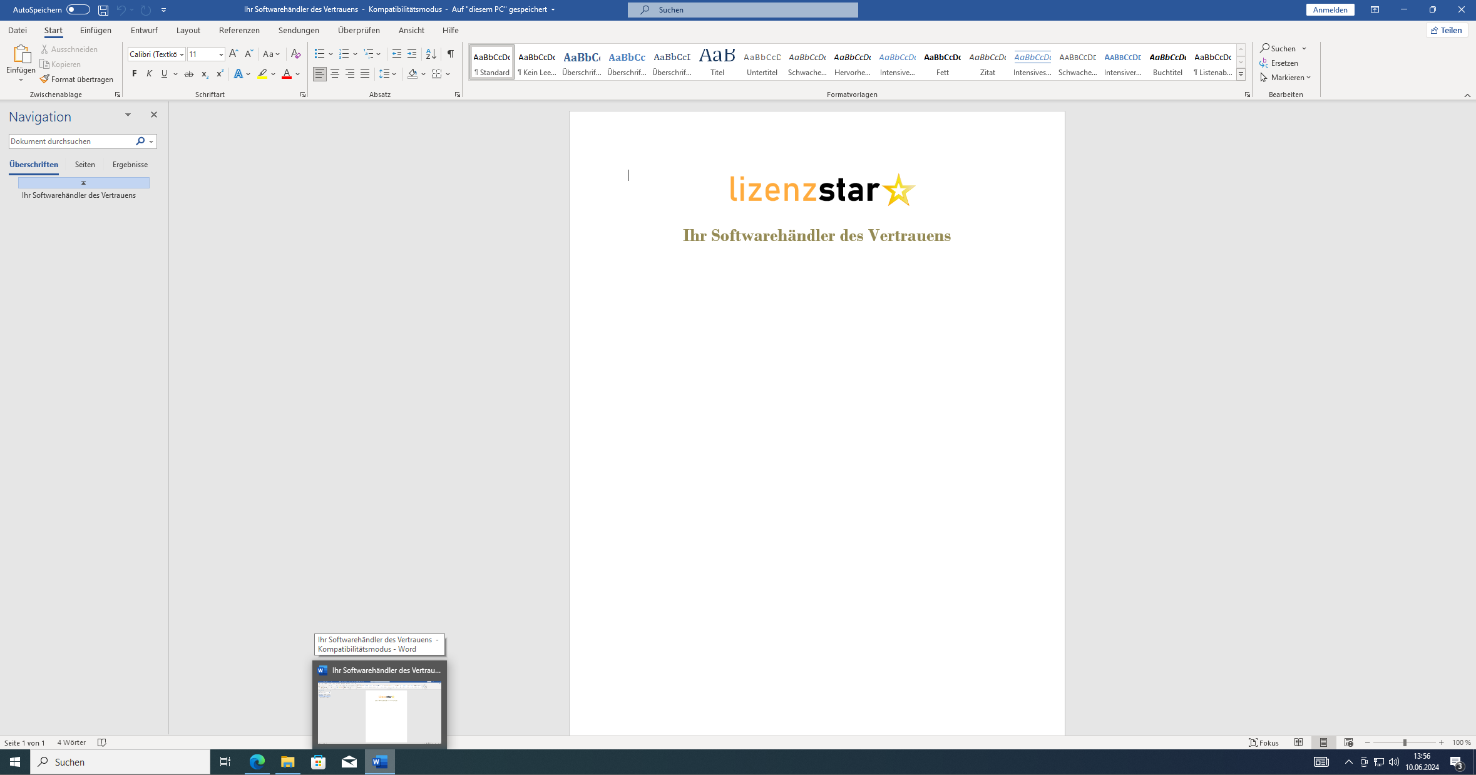Open font size dropdown

pos(220,54)
